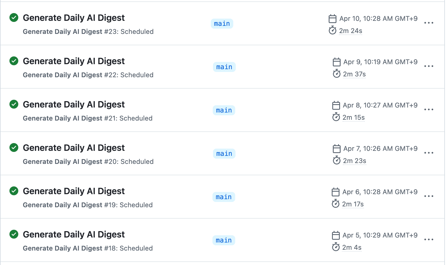Click green success icon for run #20
Screen dimensions: 446x265
click(x=14, y=147)
